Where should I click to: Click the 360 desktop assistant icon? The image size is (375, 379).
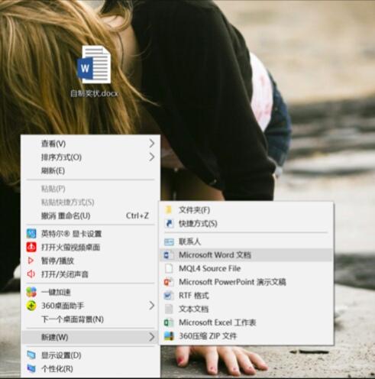[31, 306]
